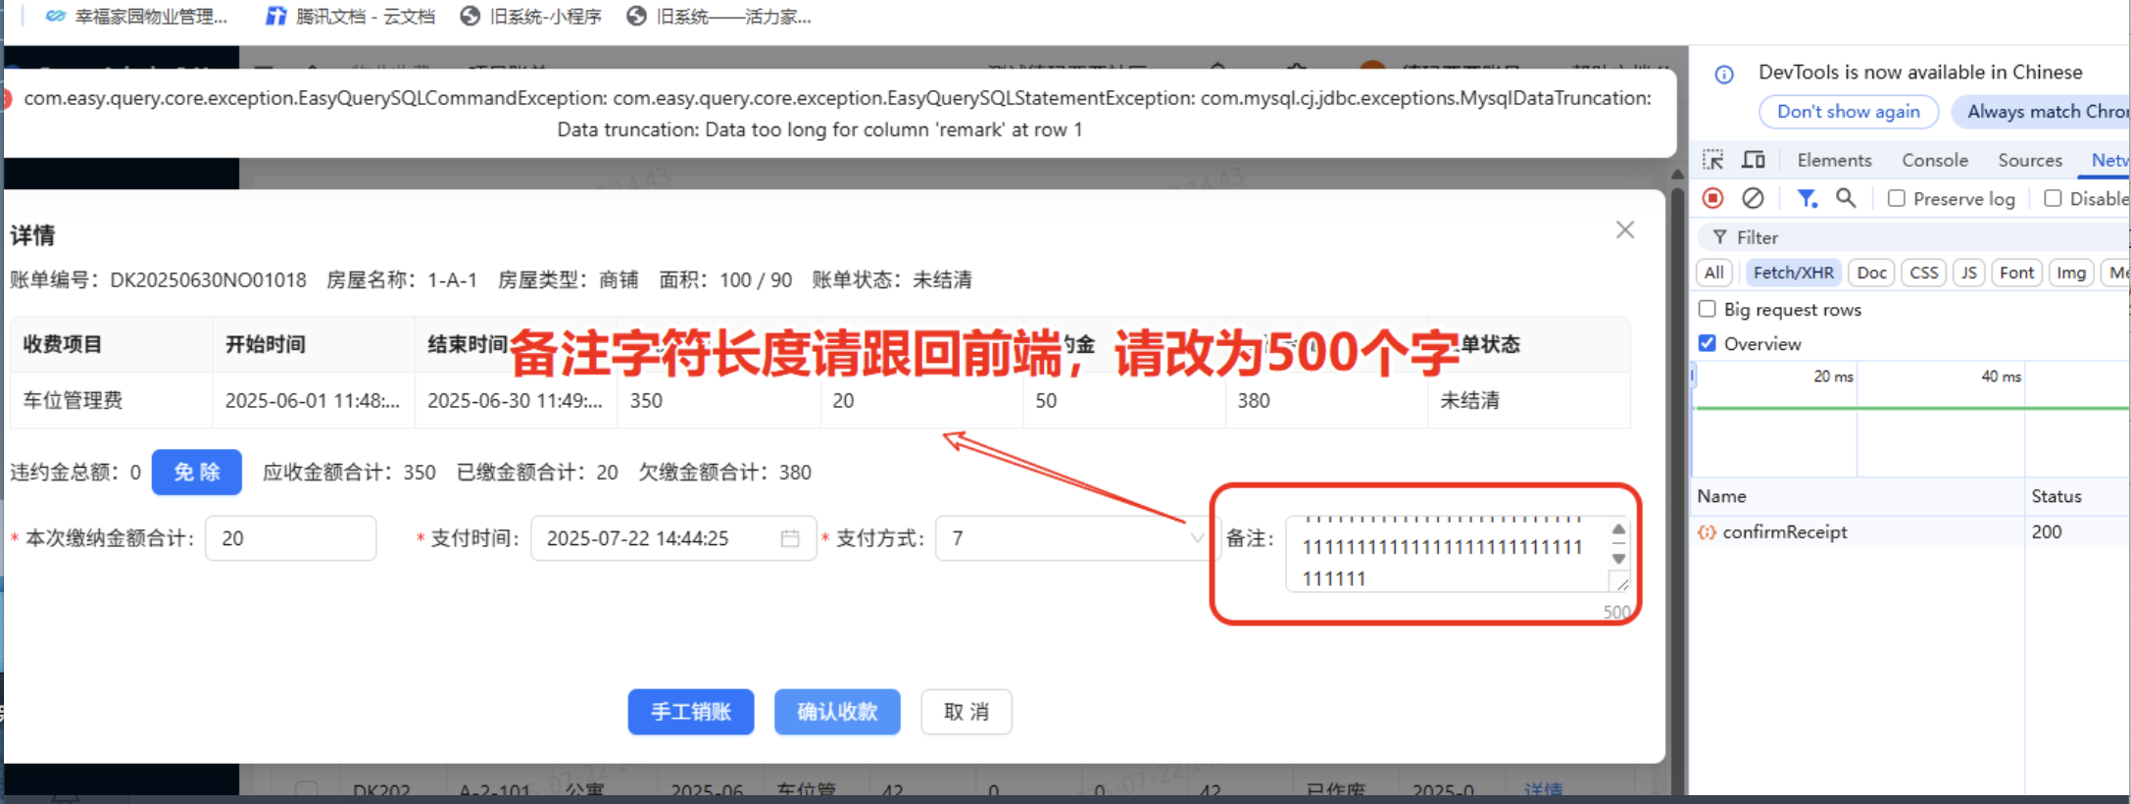The width and height of the screenshot is (2131, 804).
Task: Click the 本次缴纳金额合计 input field
Action: coord(290,538)
